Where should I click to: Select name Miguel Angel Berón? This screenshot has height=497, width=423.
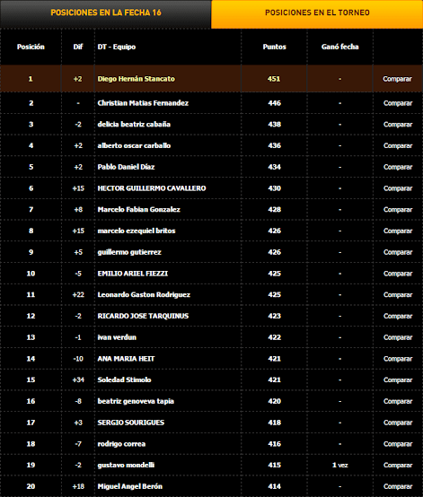(130, 486)
